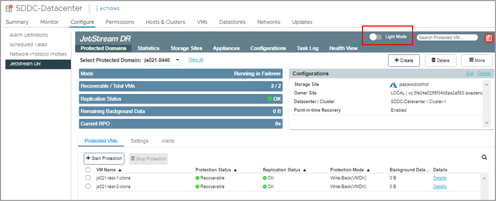Click the search magnifier icon above VM table

[484, 157]
